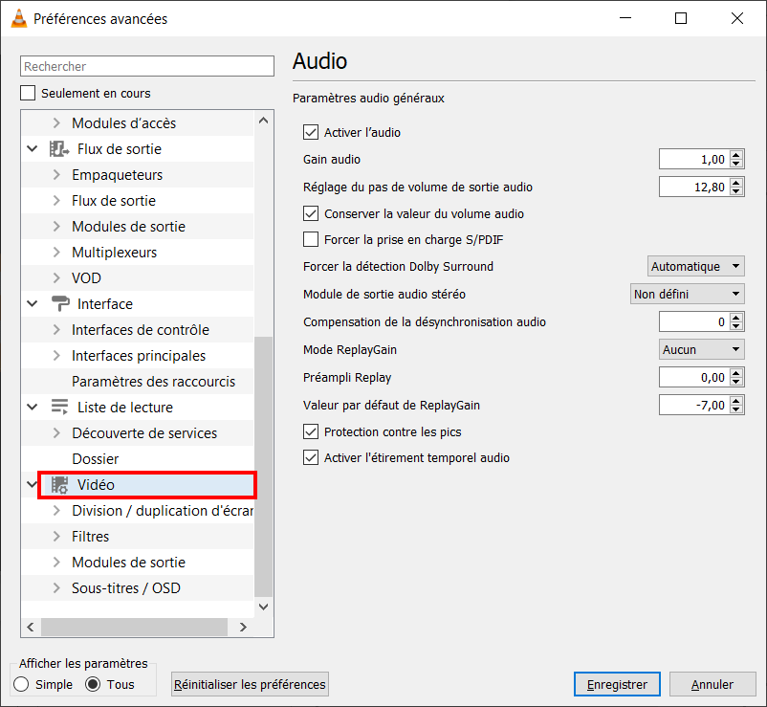Click the Liste de lecture playlist icon
This screenshot has width=767, height=707.
(x=59, y=408)
